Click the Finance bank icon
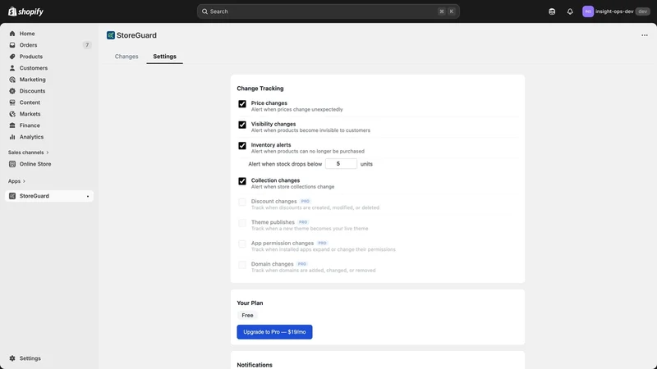The image size is (657, 369). (12, 125)
